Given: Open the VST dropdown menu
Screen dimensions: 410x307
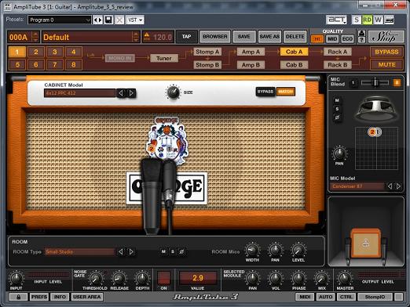Looking at the screenshot, I should click(x=135, y=20).
